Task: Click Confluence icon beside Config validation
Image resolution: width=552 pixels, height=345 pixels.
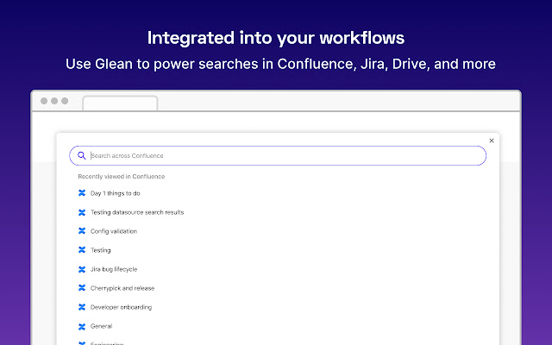Action: 82,231
